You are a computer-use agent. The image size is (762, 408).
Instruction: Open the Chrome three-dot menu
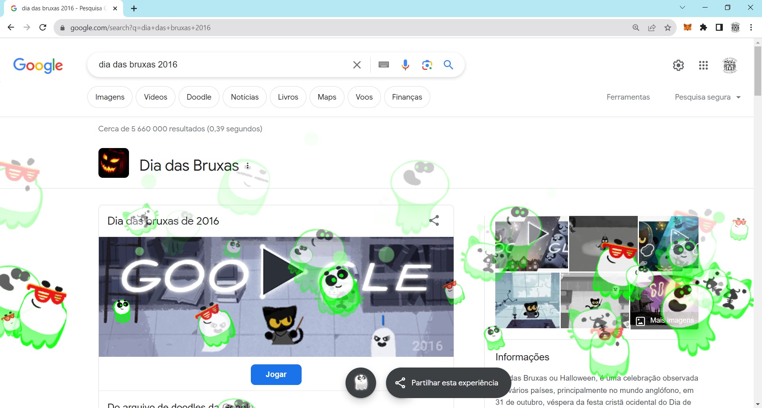751,27
